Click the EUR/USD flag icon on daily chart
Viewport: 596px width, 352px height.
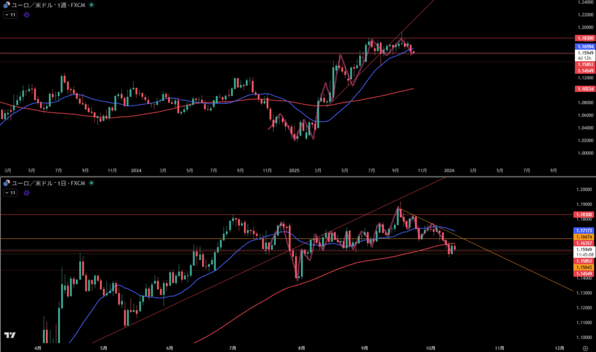pyautogui.click(x=6, y=183)
